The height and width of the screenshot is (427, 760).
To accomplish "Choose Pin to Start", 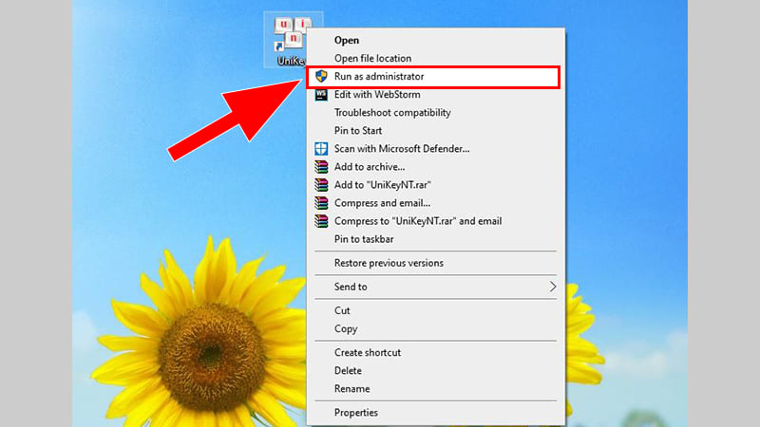I will point(358,131).
